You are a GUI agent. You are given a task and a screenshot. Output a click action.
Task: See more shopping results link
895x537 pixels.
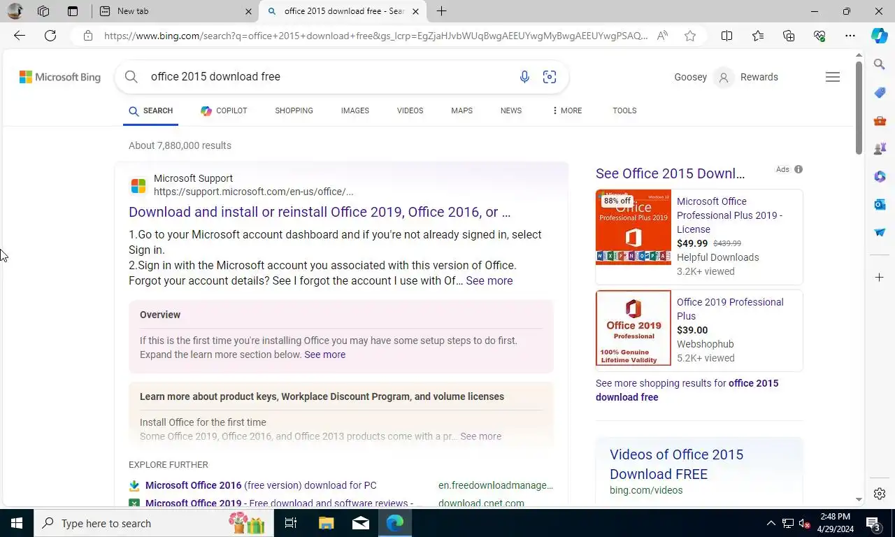687,390
